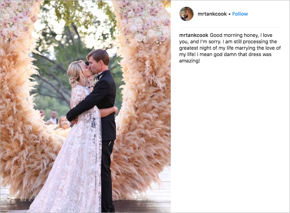
Task: Click the bride's braided hair bun
Action: [73, 80]
